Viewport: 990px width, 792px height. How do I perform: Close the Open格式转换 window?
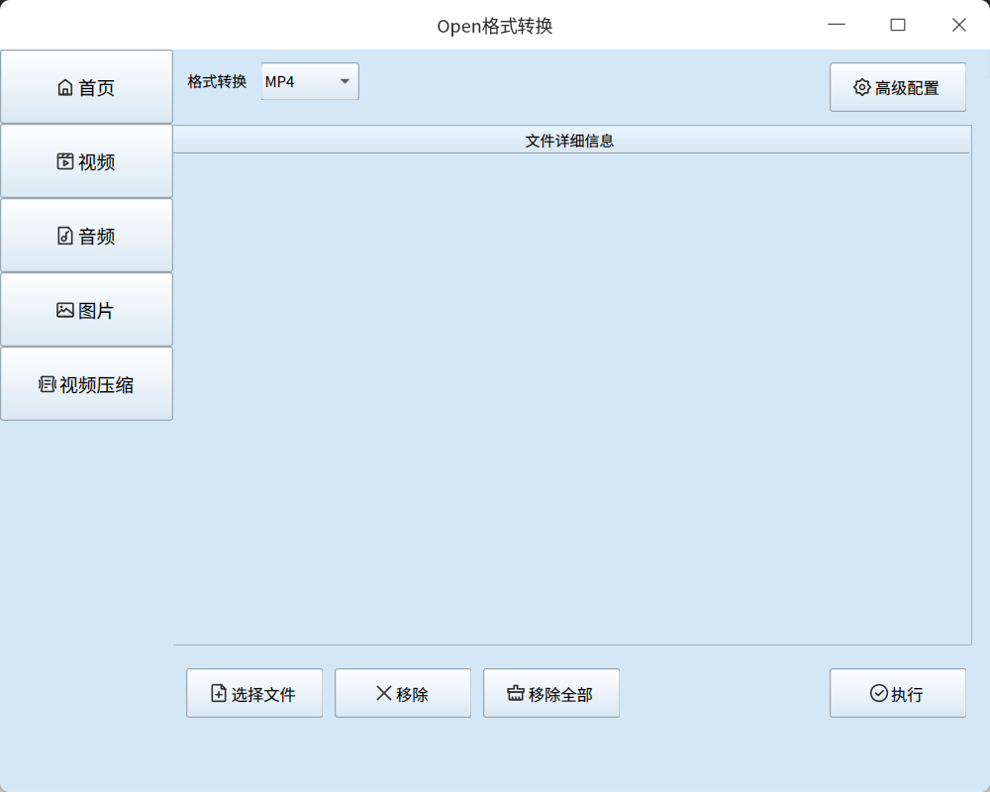click(959, 25)
